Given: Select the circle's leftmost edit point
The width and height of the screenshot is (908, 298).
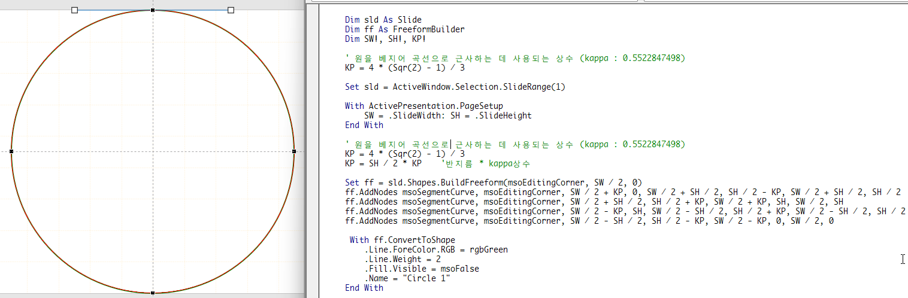Looking at the screenshot, I should tap(11, 151).
